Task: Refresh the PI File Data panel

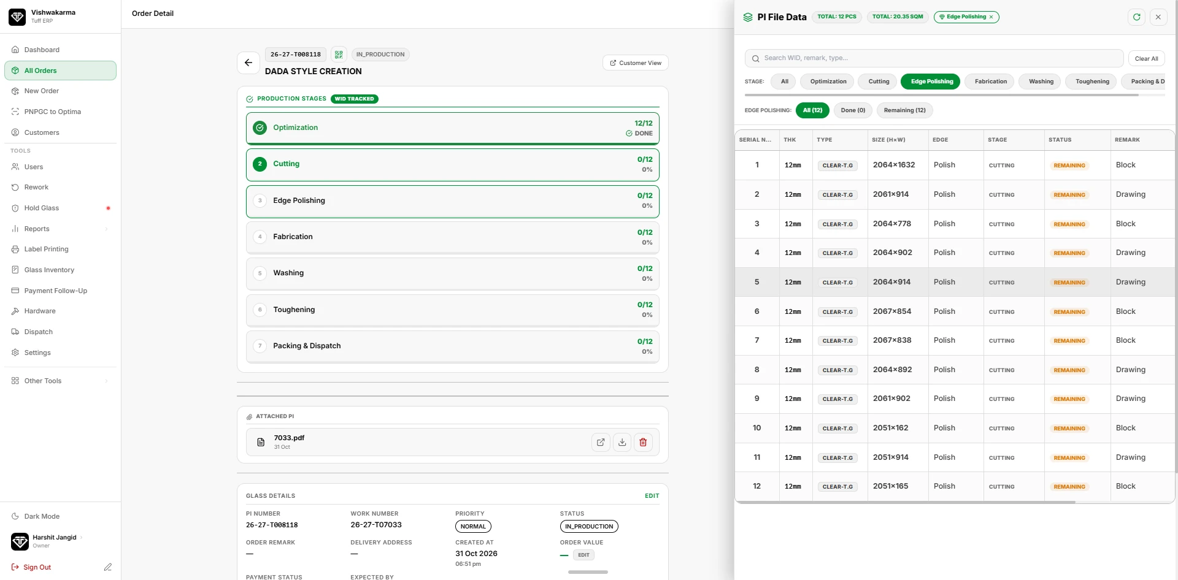Action: tap(1136, 17)
